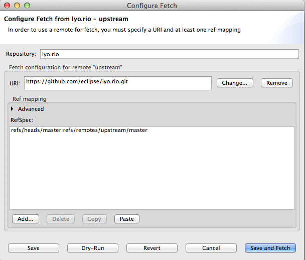Click Save and Fetch
305x260 pixels.
point(270,248)
